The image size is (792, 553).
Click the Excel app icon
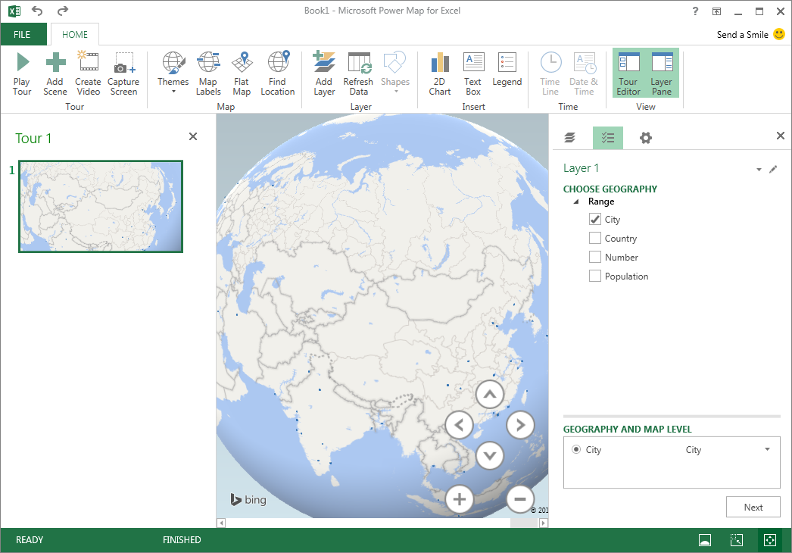pyautogui.click(x=14, y=11)
